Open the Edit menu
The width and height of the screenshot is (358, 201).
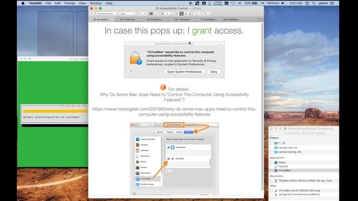(x=58, y=3)
